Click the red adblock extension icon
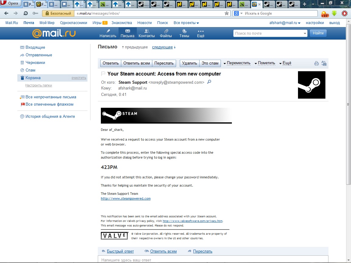Viewport: 351px width, 263px height. [x=345, y=14]
